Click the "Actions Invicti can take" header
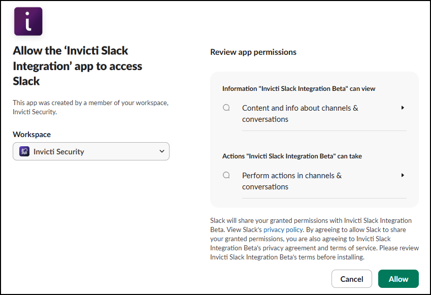Screen dimensions: 431x295 pos(292,156)
